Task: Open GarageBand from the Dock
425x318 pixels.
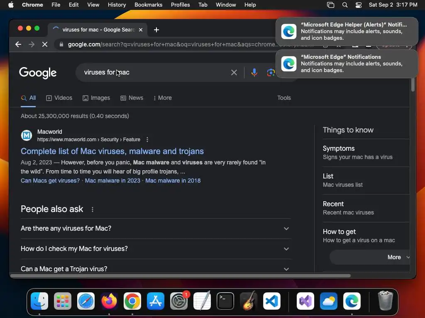Action: pyautogui.click(x=249, y=301)
